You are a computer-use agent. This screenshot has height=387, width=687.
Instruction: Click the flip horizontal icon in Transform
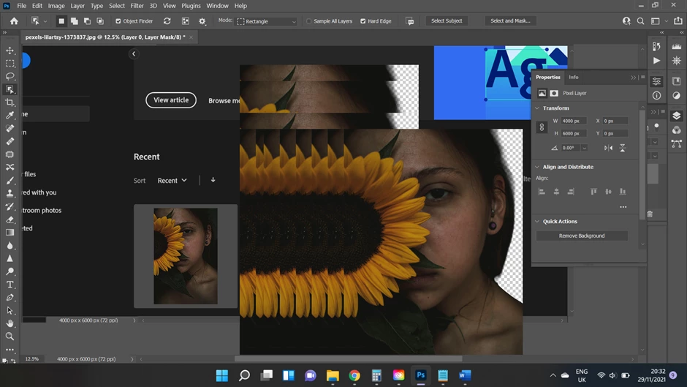608,148
